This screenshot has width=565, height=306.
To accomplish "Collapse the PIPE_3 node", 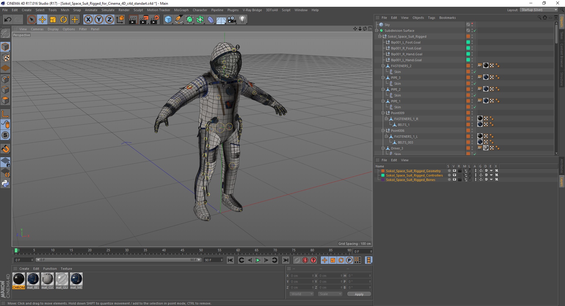I will [383, 78].
